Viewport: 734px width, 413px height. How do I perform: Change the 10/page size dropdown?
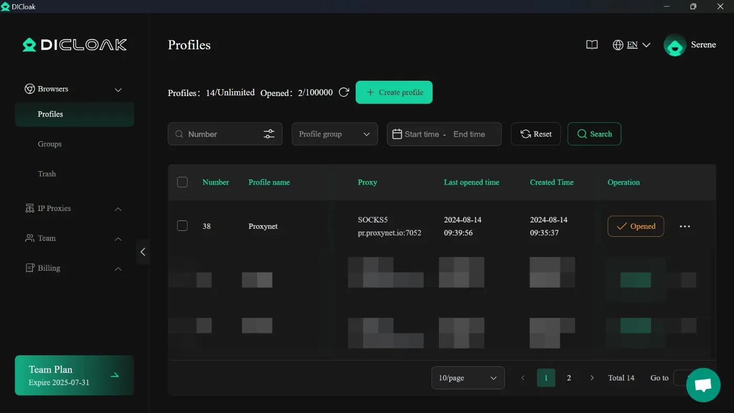click(468, 378)
